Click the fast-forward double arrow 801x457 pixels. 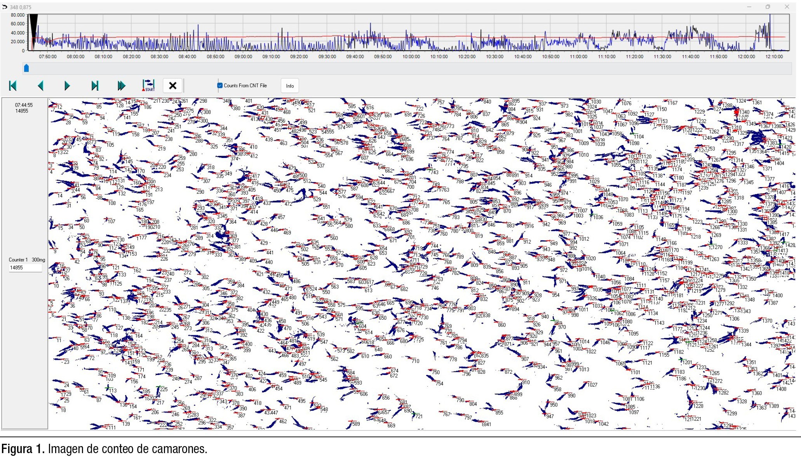[122, 86]
